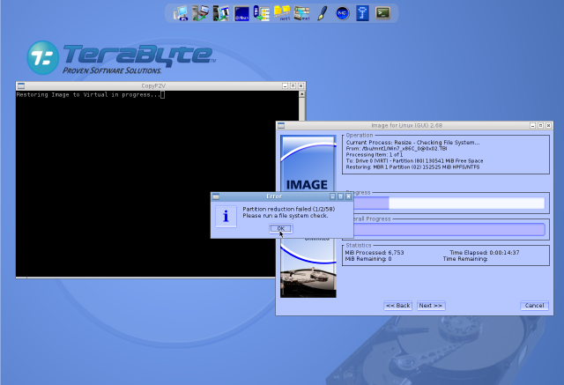
Task: Open the computer/PS launcher icon in the dock
Action: [181, 13]
